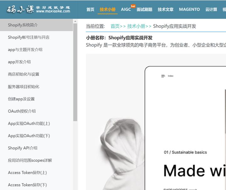226x190 pixels.
Task: Select Shopify系统简介 chapter
Action: [x=36, y=25]
